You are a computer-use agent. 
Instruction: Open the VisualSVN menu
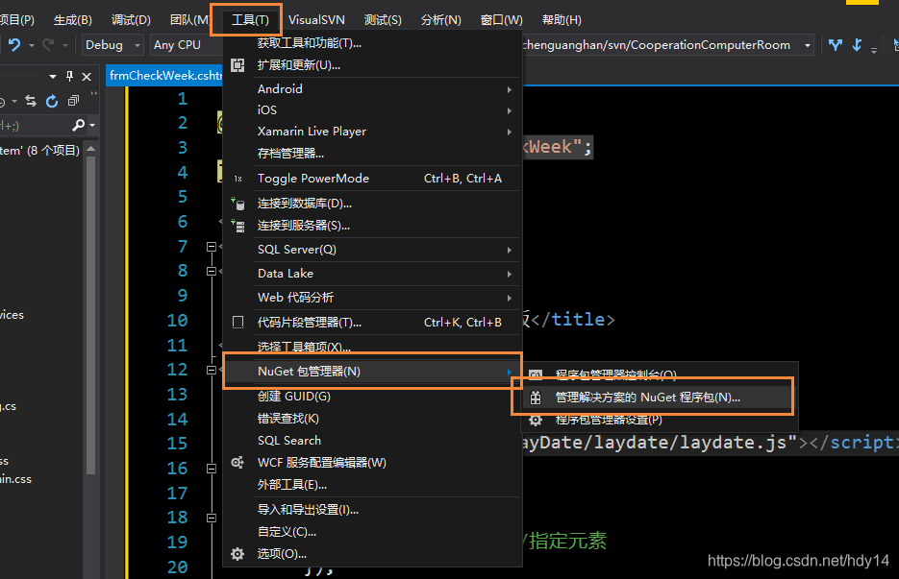tap(316, 20)
